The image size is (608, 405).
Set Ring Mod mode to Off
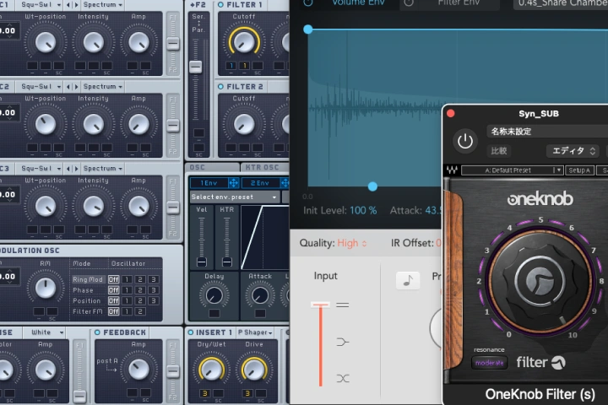tap(113, 279)
